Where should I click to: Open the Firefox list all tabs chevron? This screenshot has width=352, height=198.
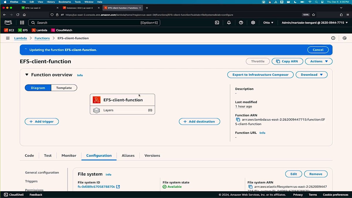tap(341, 8)
